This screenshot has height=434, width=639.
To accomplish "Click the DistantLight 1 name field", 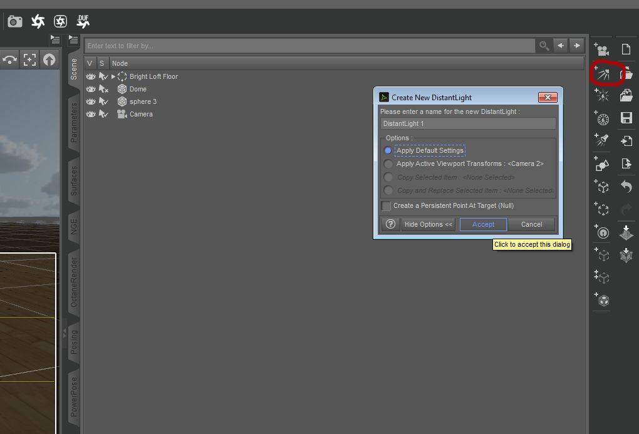I will point(468,123).
